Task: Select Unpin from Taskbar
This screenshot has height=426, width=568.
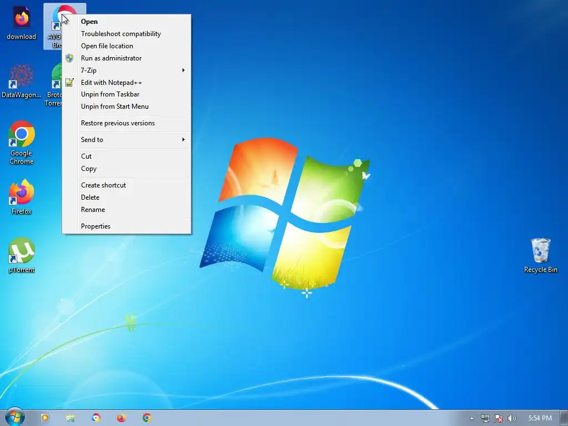Action: [126, 94]
